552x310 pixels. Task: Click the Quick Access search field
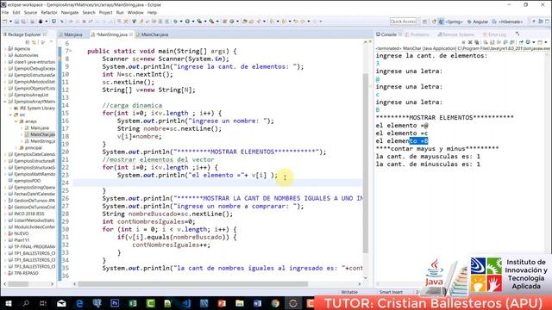coord(403,22)
